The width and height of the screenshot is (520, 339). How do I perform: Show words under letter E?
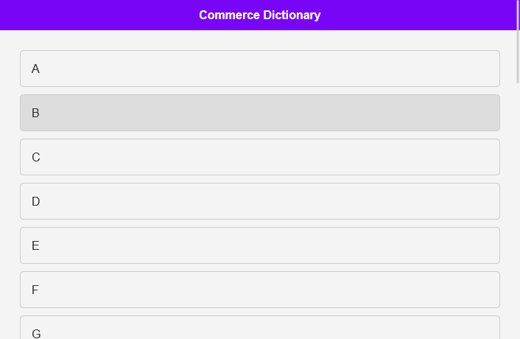pyautogui.click(x=259, y=245)
